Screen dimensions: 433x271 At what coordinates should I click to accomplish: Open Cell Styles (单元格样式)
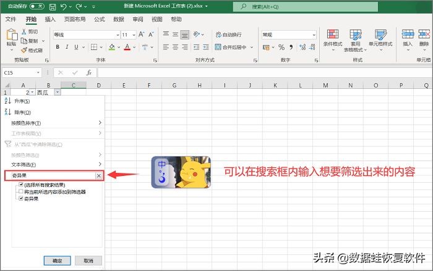[x=380, y=40]
